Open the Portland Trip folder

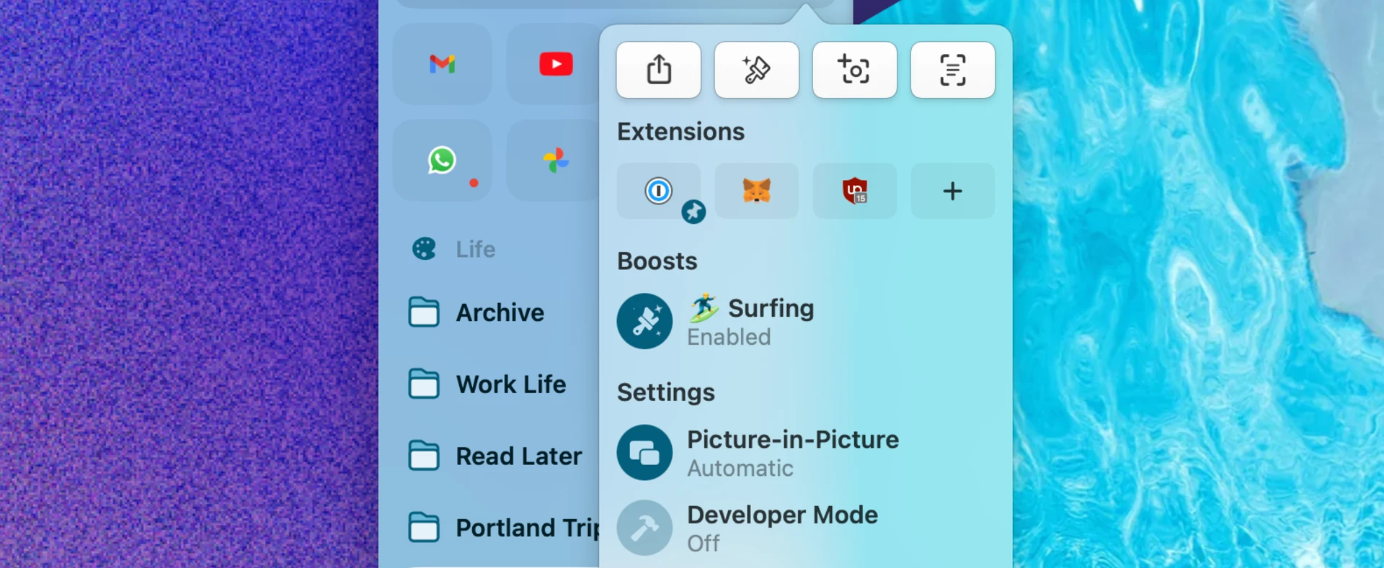(x=503, y=528)
